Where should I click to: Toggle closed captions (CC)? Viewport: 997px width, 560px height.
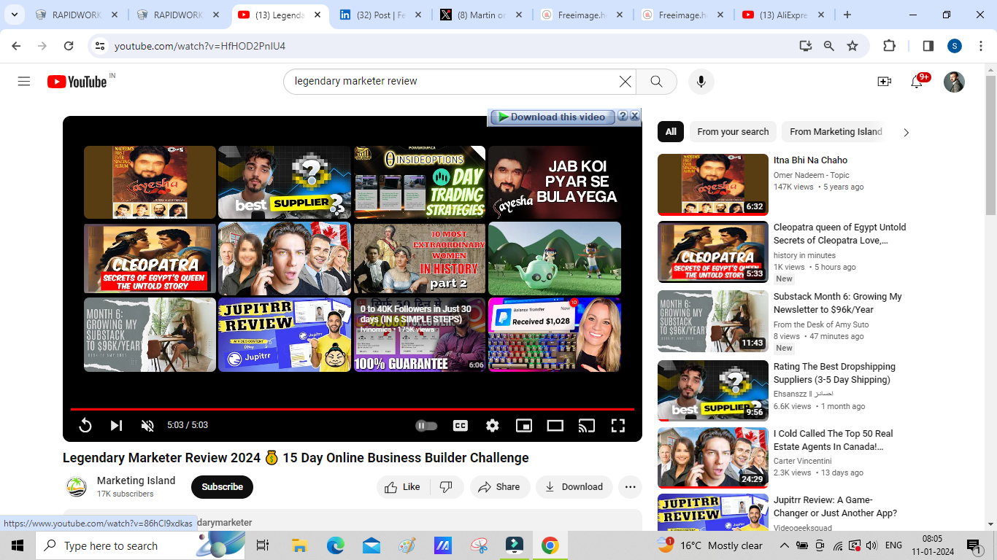click(x=461, y=426)
